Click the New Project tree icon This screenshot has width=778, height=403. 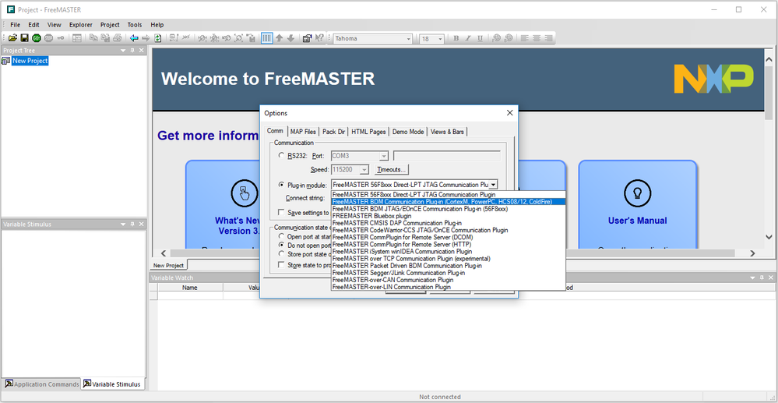[x=6, y=61]
